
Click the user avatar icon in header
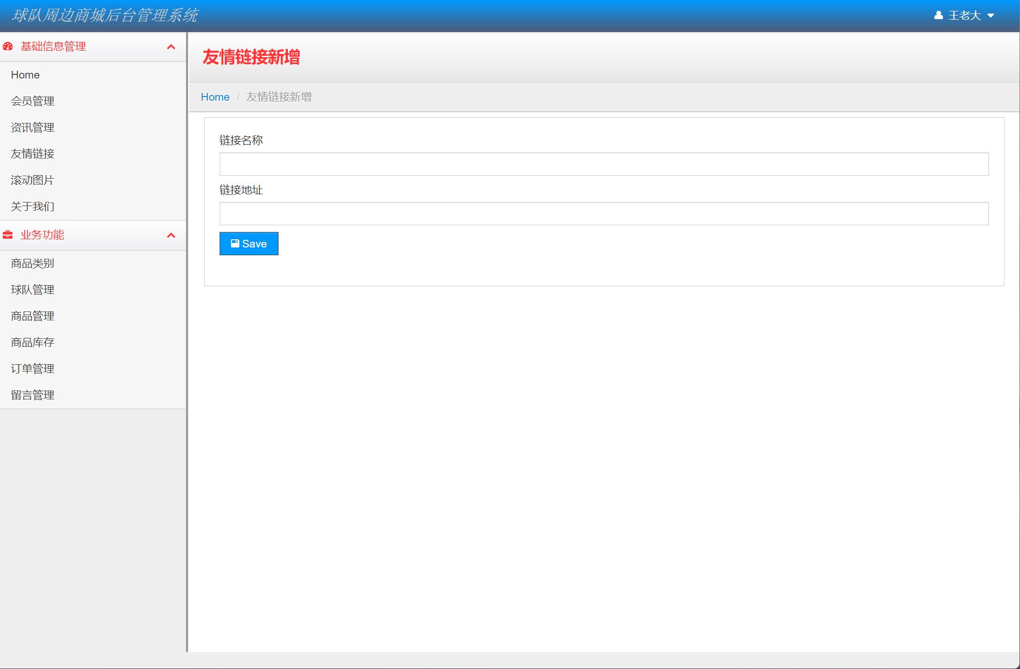[x=938, y=15]
